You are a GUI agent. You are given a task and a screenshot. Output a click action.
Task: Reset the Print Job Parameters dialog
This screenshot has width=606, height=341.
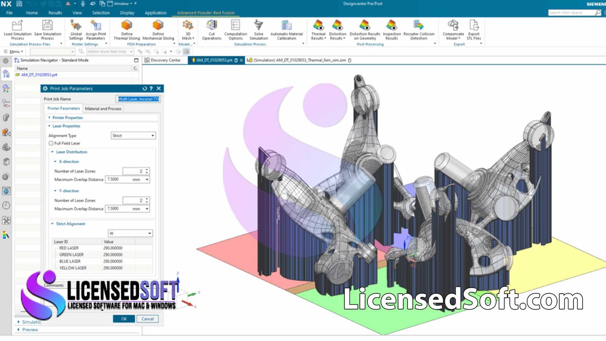(x=144, y=88)
